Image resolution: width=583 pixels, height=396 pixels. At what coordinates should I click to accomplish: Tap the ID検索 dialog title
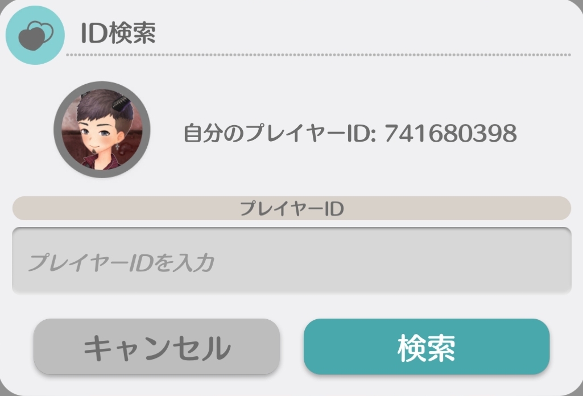tap(118, 33)
